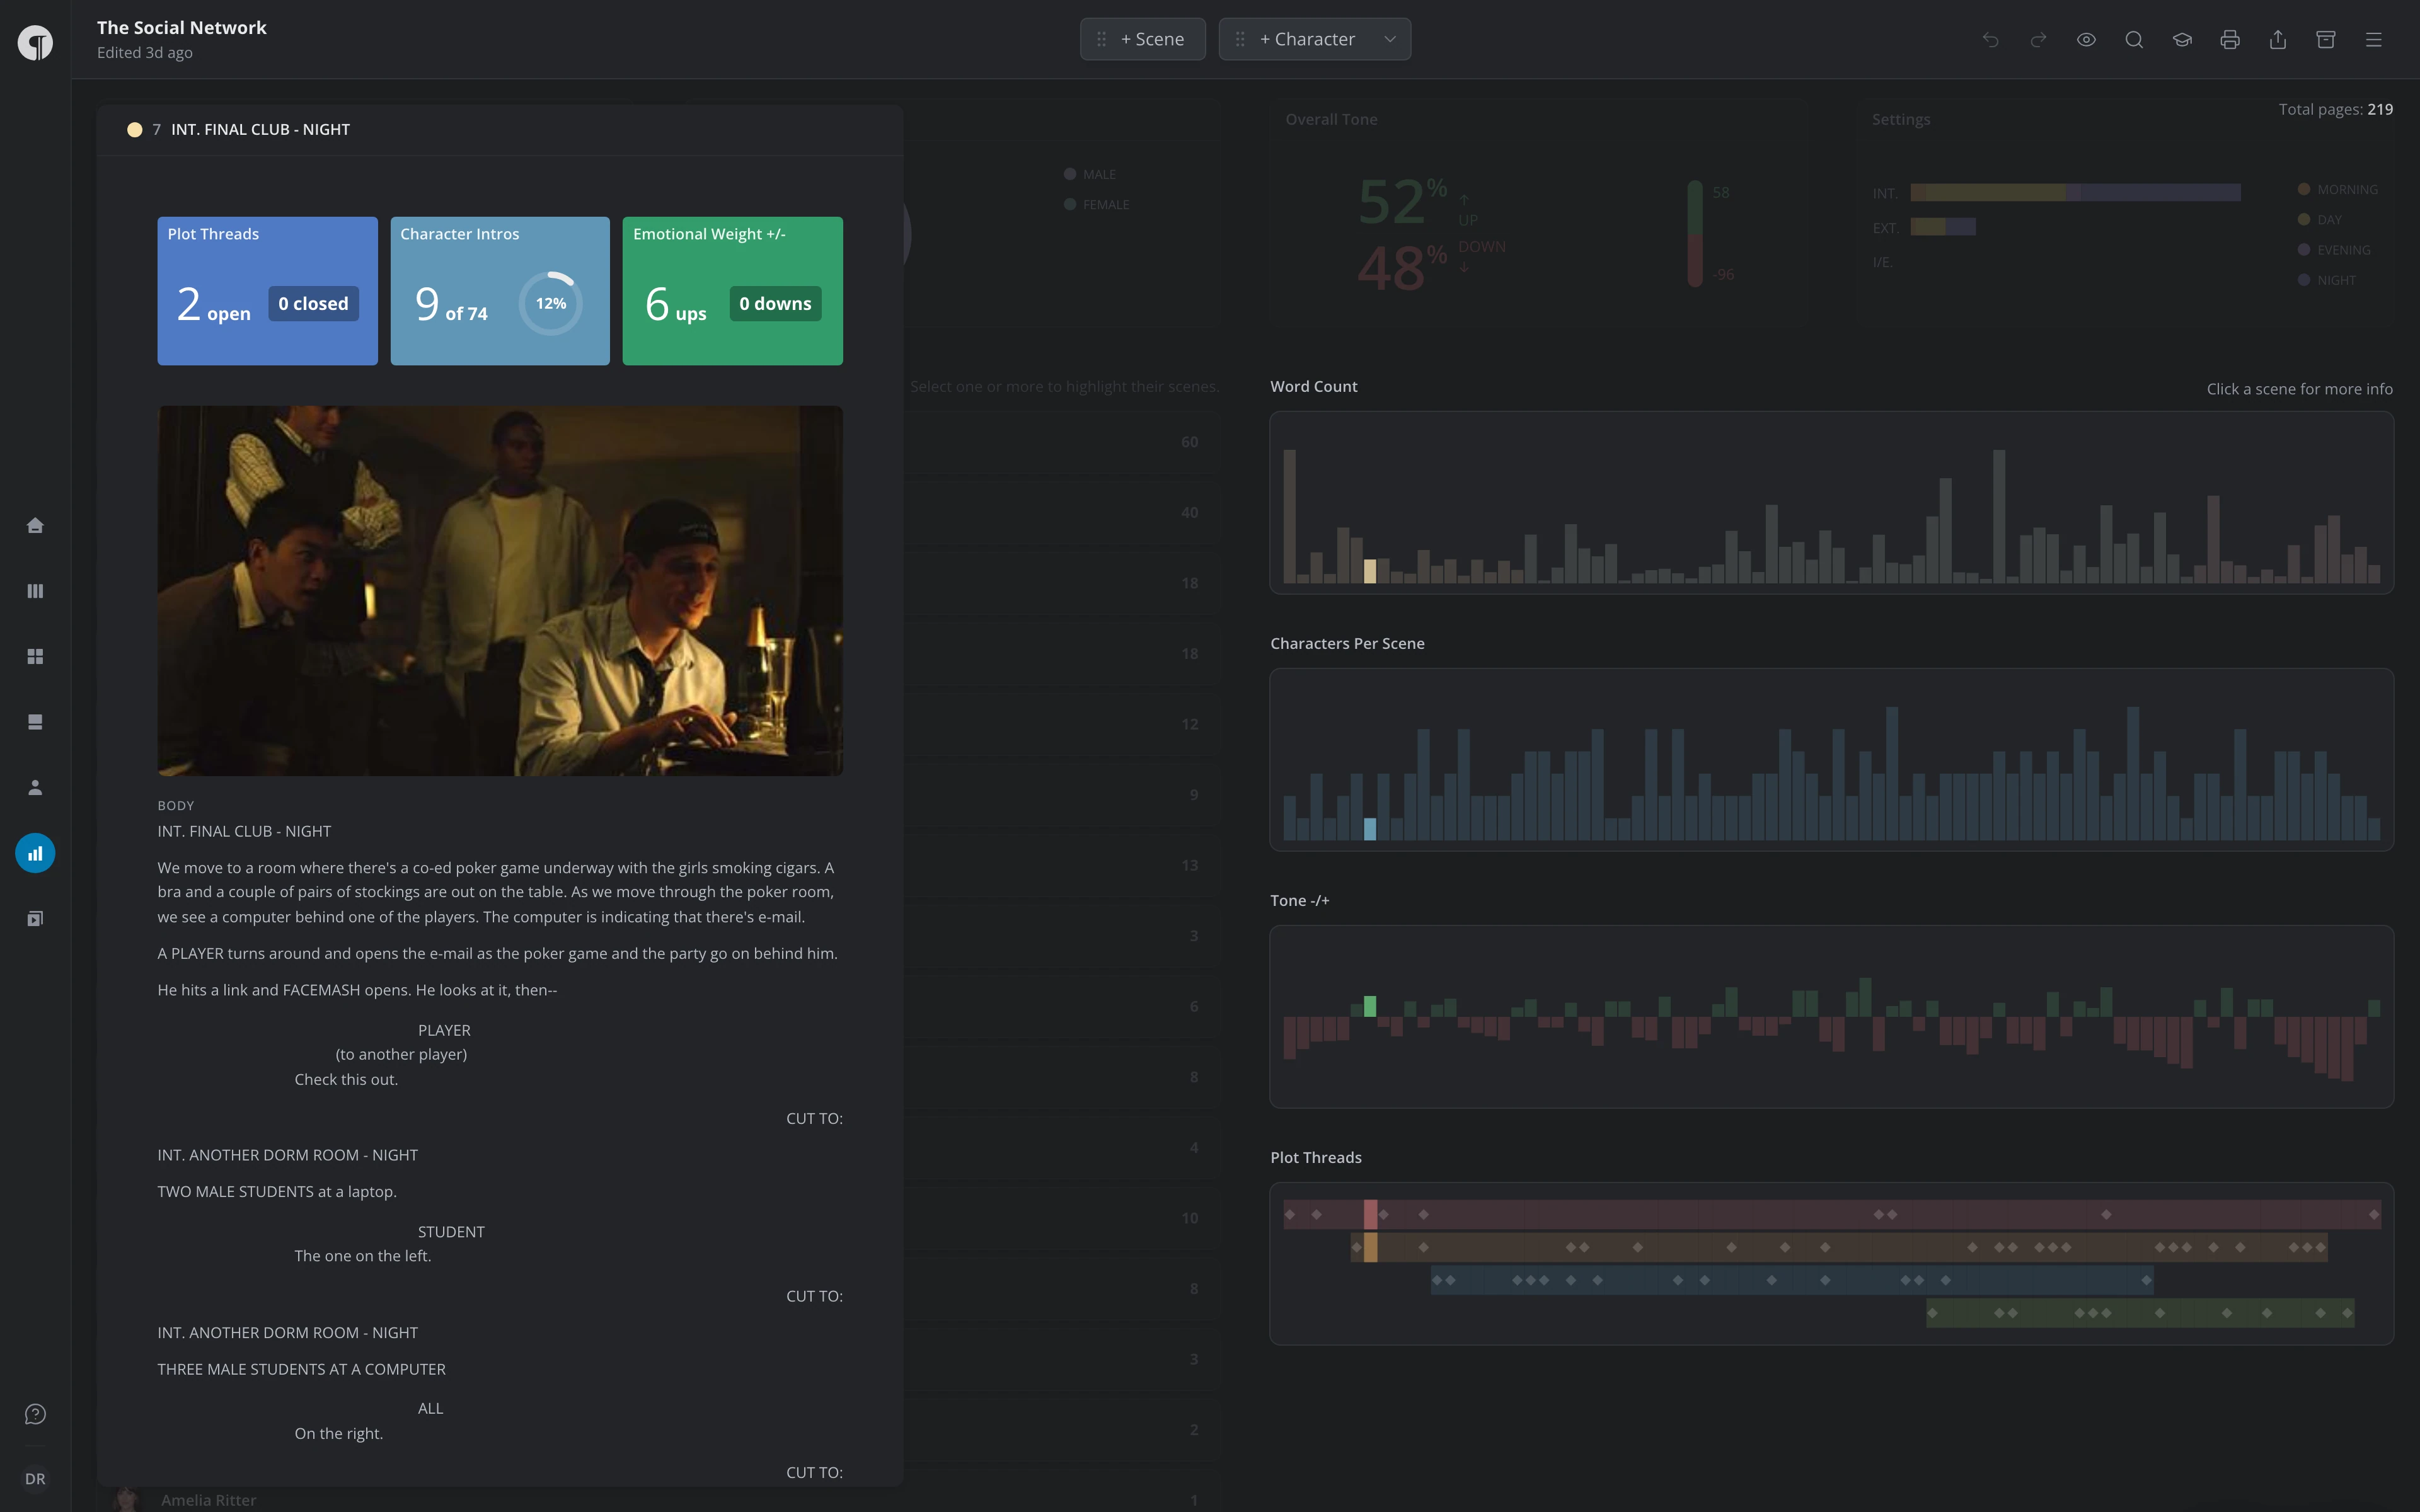Click the app logo at top left
2420x1512 pixels.
coord(35,42)
